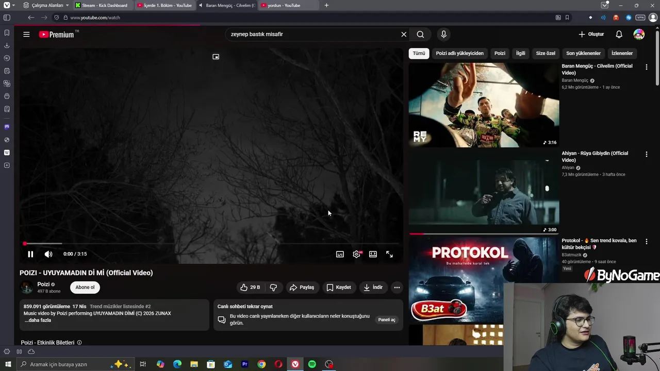Click the Windows taskbar search box
Image resolution: width=660 pixels, height=371 pixels.
[x=76, y=364]
